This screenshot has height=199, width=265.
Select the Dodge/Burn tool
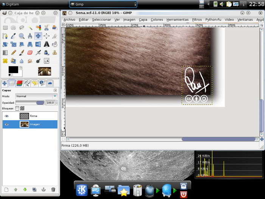click(38, 61)
